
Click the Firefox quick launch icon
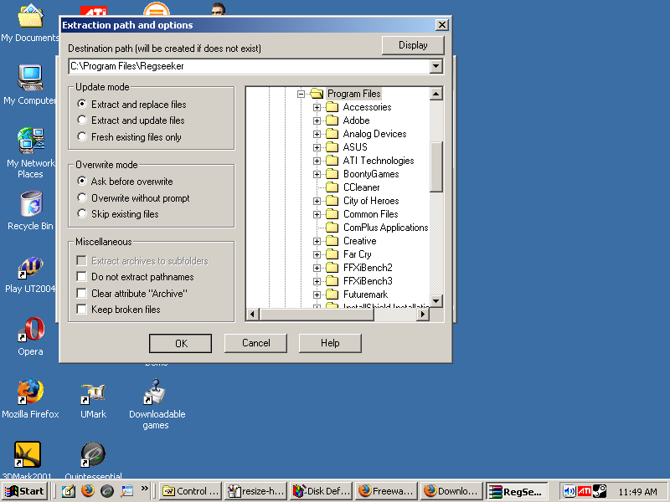click(88, 491)
